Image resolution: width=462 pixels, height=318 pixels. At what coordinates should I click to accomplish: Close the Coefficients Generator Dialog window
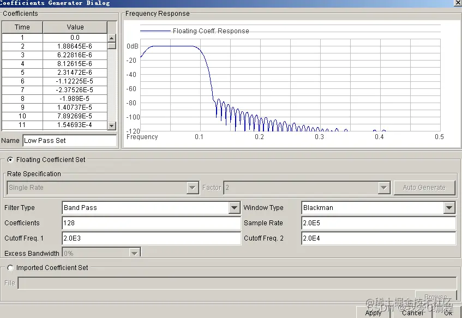[458, 3]
